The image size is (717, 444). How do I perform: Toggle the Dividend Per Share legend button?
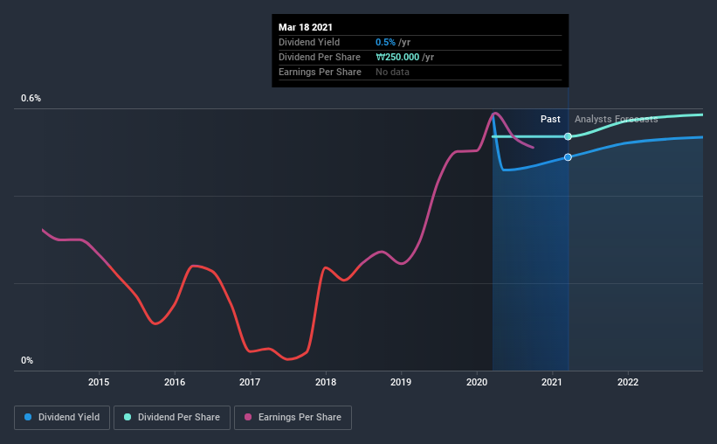(172, 418)
